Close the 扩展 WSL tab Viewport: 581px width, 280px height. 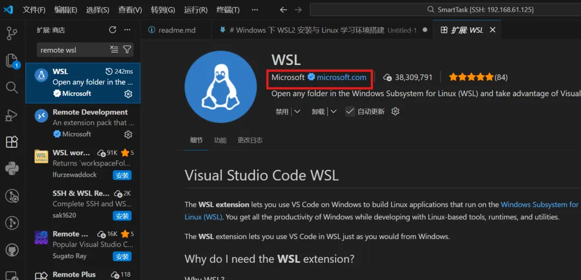click(492, 30)
